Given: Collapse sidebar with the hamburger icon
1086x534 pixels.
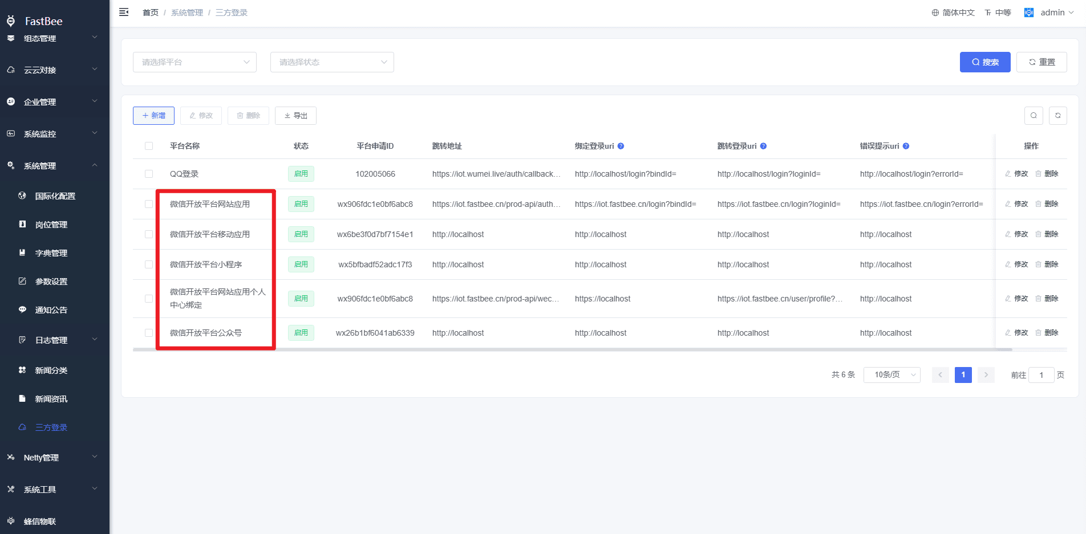Looking at the screenshot, I should [x=124, y=12].
